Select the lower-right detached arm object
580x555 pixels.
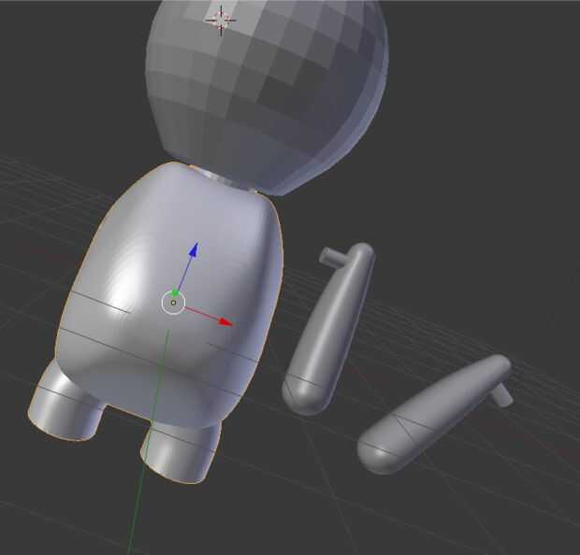pyautogui.click(x=433, y=416)
